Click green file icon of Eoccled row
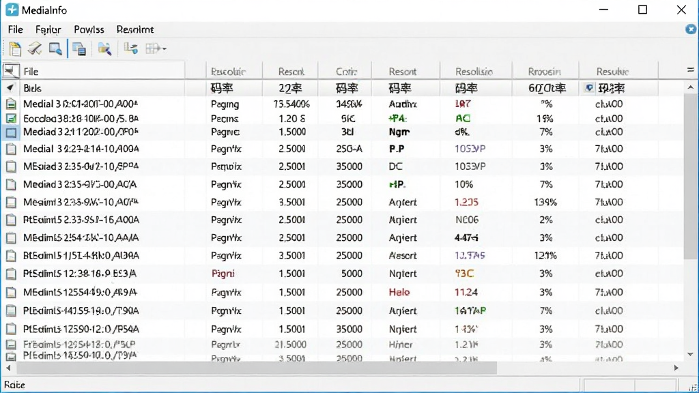 pyautogui.click(x=11, y=119)
